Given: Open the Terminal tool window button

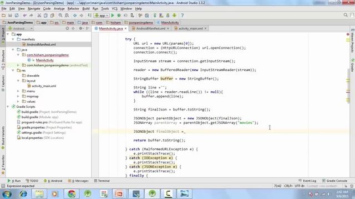Looking at the screenshot, I should (x=102, y=181).
